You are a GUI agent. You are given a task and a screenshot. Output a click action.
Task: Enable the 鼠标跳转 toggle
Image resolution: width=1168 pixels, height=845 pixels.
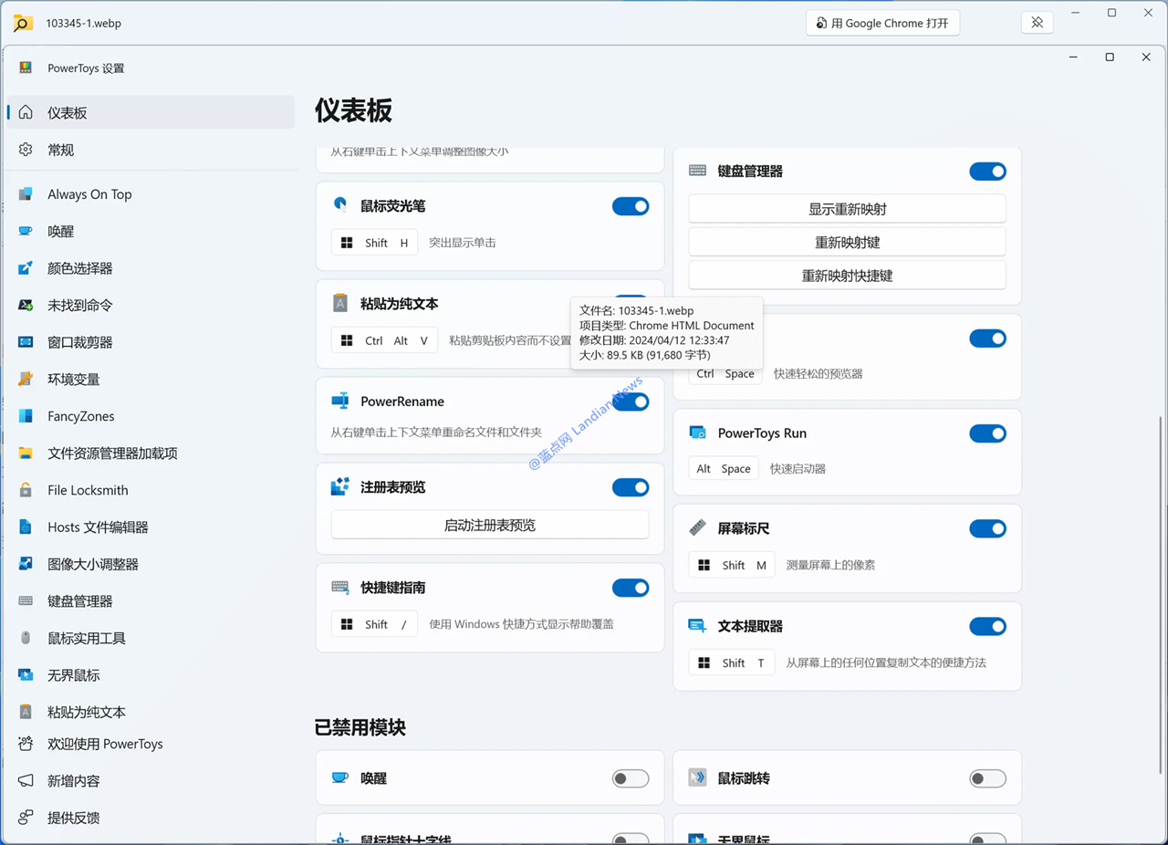pyautogui.click(x=987, y=778)
